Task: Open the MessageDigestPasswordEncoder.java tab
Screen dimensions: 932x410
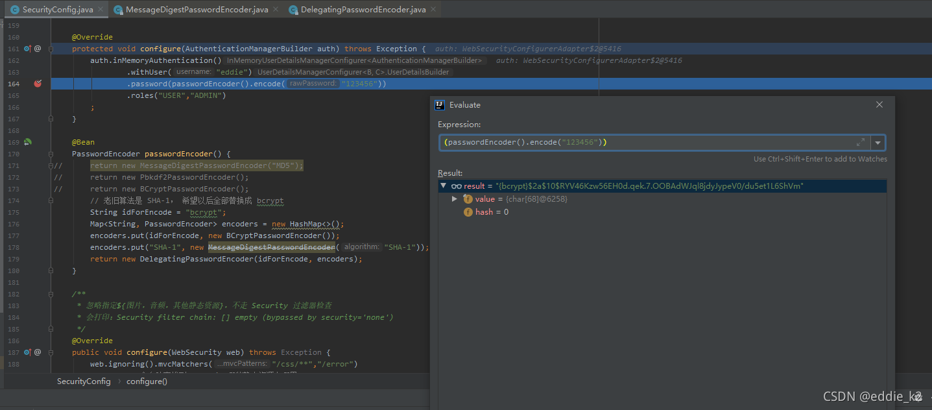Action: coord(195,10)
